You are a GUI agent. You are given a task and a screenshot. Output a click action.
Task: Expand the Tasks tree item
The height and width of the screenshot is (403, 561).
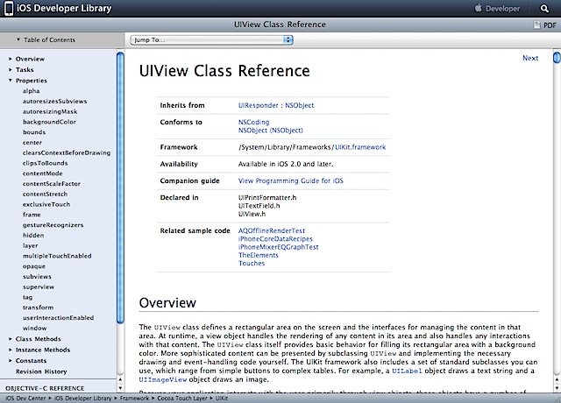point(11,70)
